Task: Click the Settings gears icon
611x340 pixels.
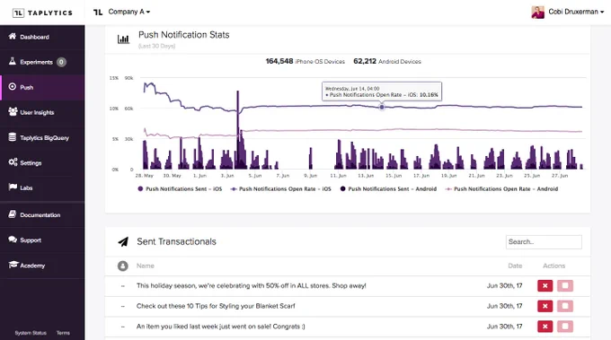Action: click(13, 161)
